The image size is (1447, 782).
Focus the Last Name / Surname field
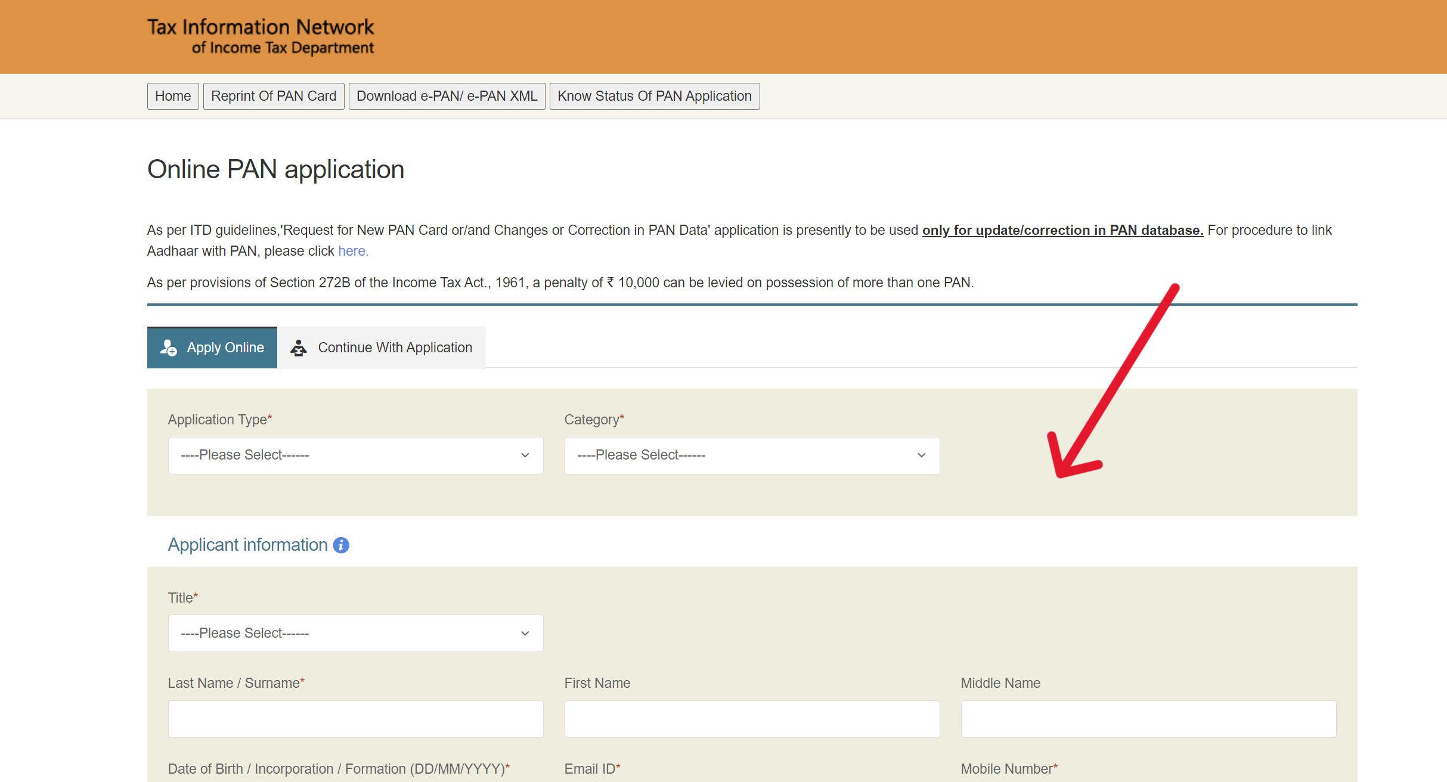tap(355, 719)
